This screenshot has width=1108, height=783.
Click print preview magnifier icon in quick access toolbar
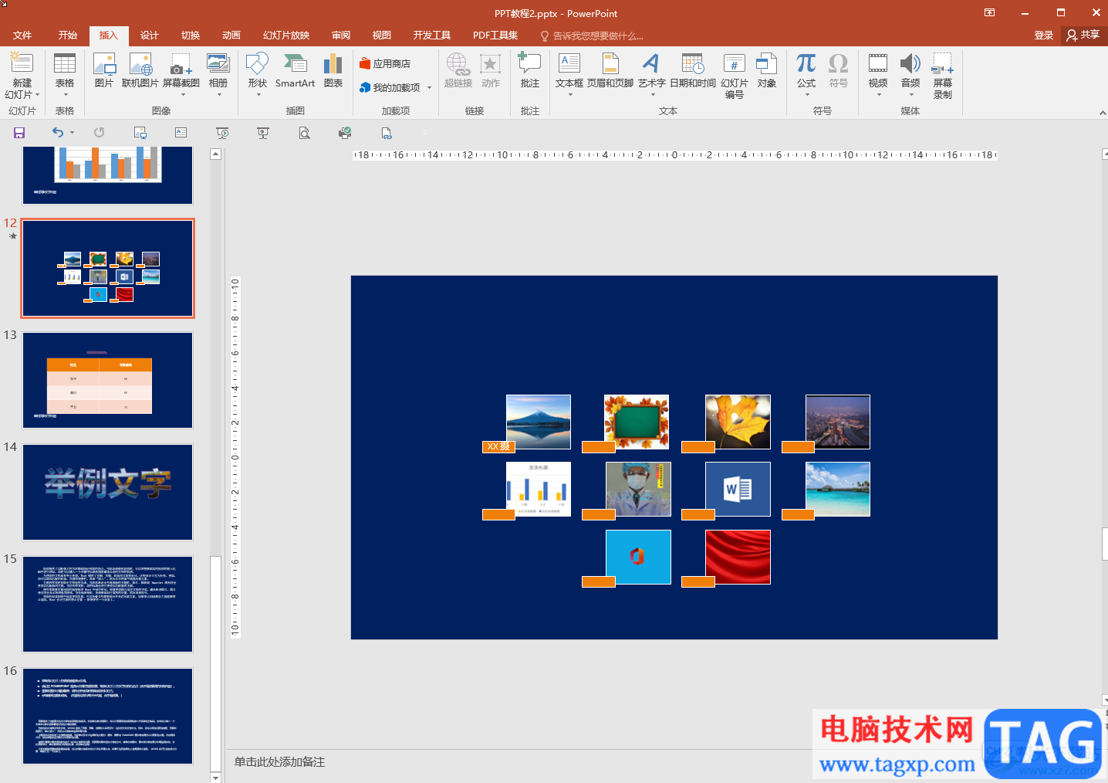click(x=305, y=133)
